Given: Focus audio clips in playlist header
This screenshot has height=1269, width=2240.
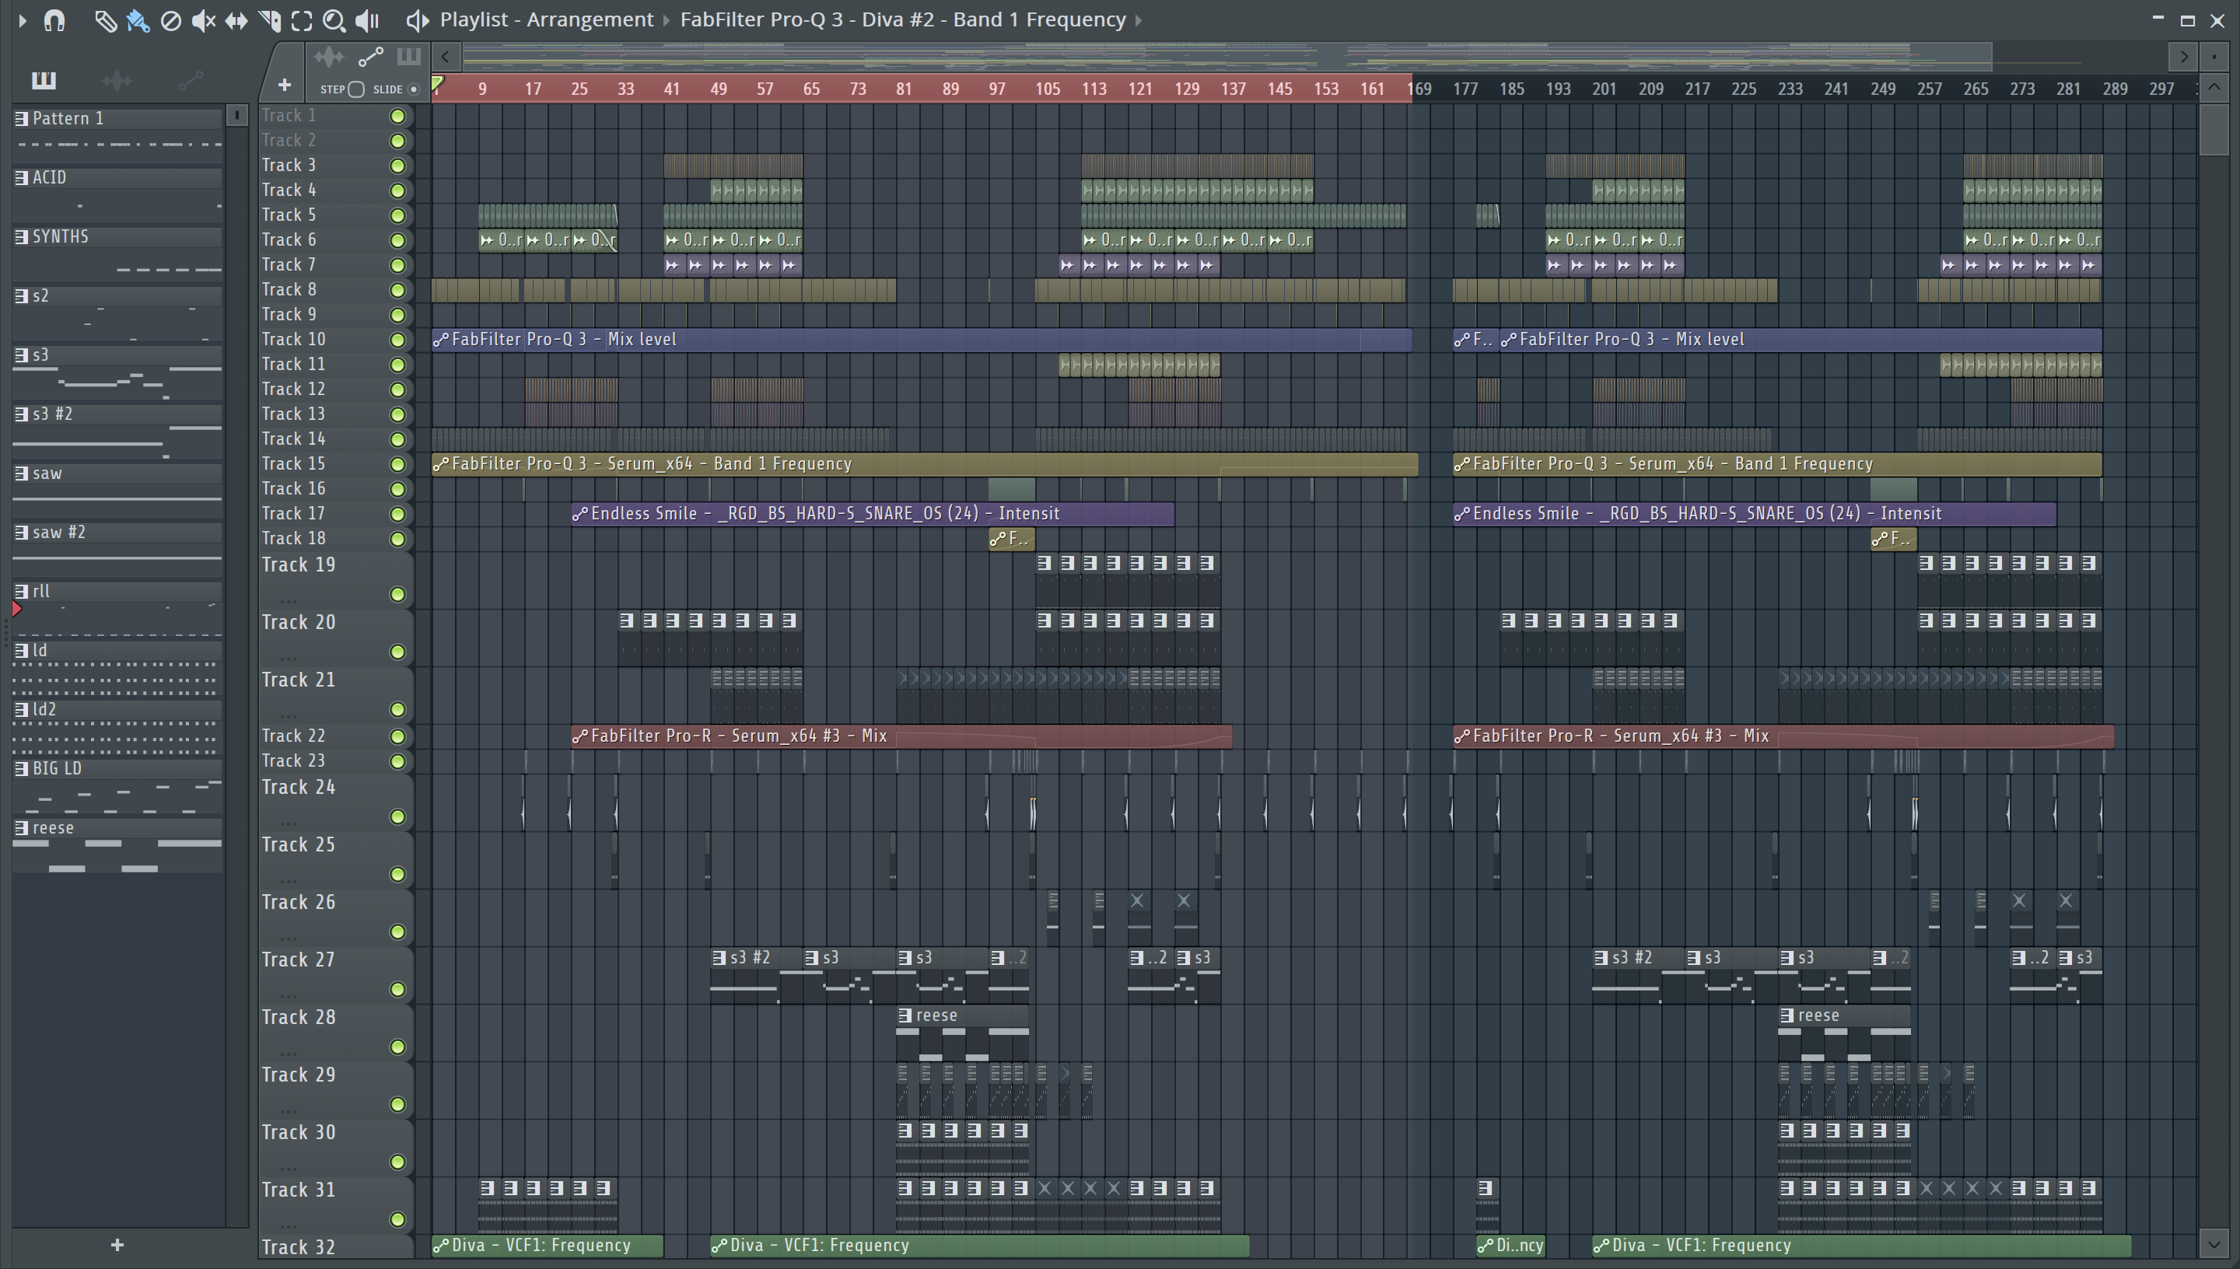Looking at the screenshot, I should (x=328, y=58).
